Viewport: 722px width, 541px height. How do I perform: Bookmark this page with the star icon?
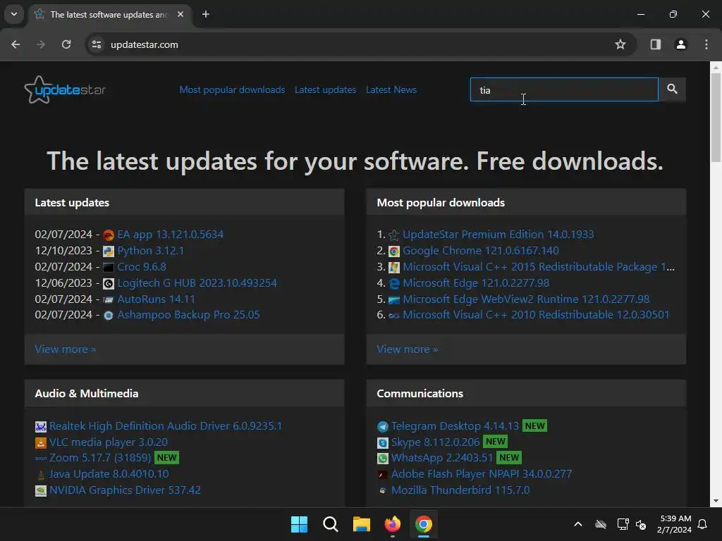pyautogui.click(x=620, y=44)
